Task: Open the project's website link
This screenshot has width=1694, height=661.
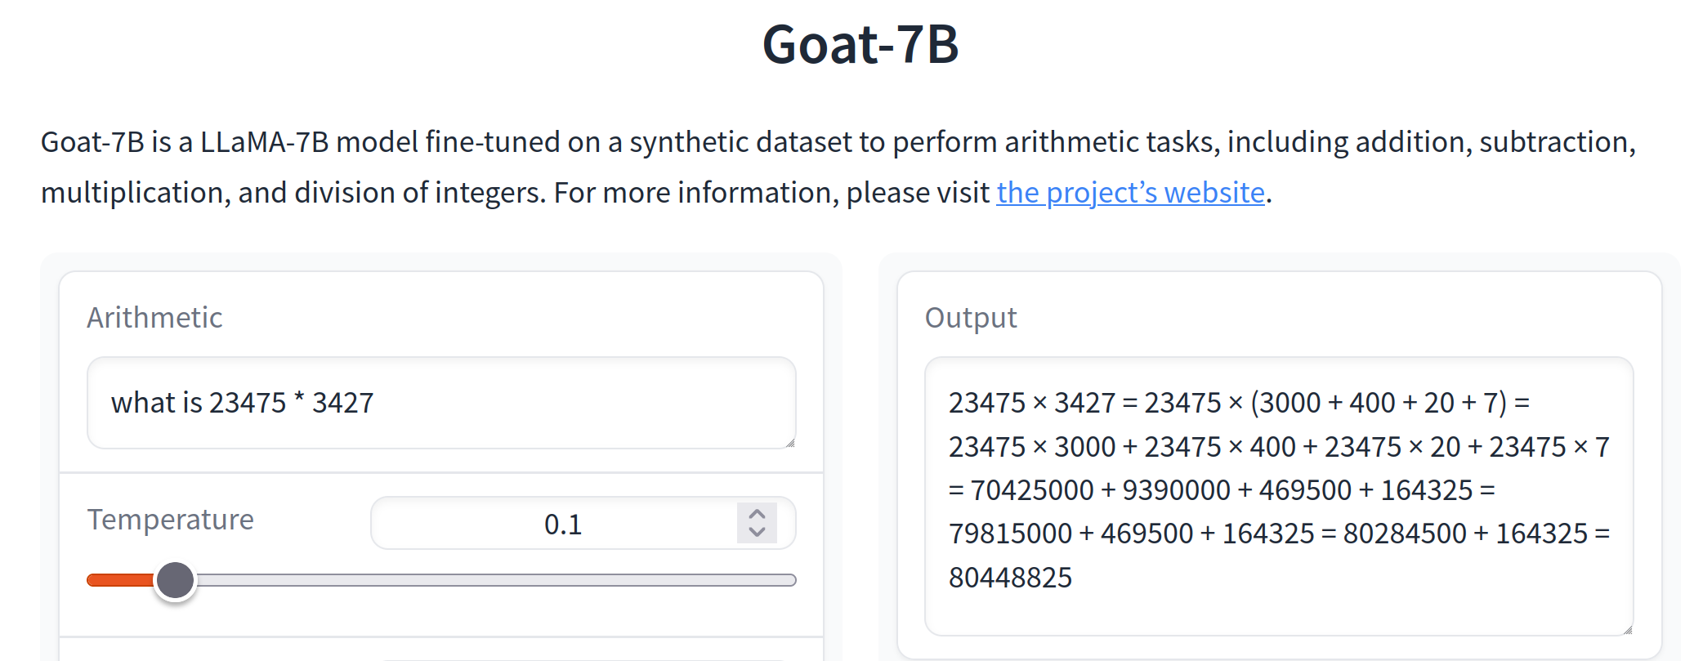Action: point(1130,193)
